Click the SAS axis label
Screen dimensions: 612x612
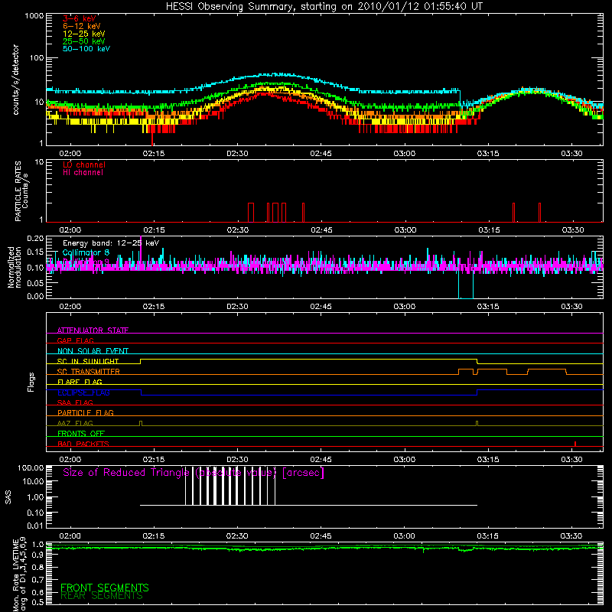pyautogui.click(x=8, y=497)
